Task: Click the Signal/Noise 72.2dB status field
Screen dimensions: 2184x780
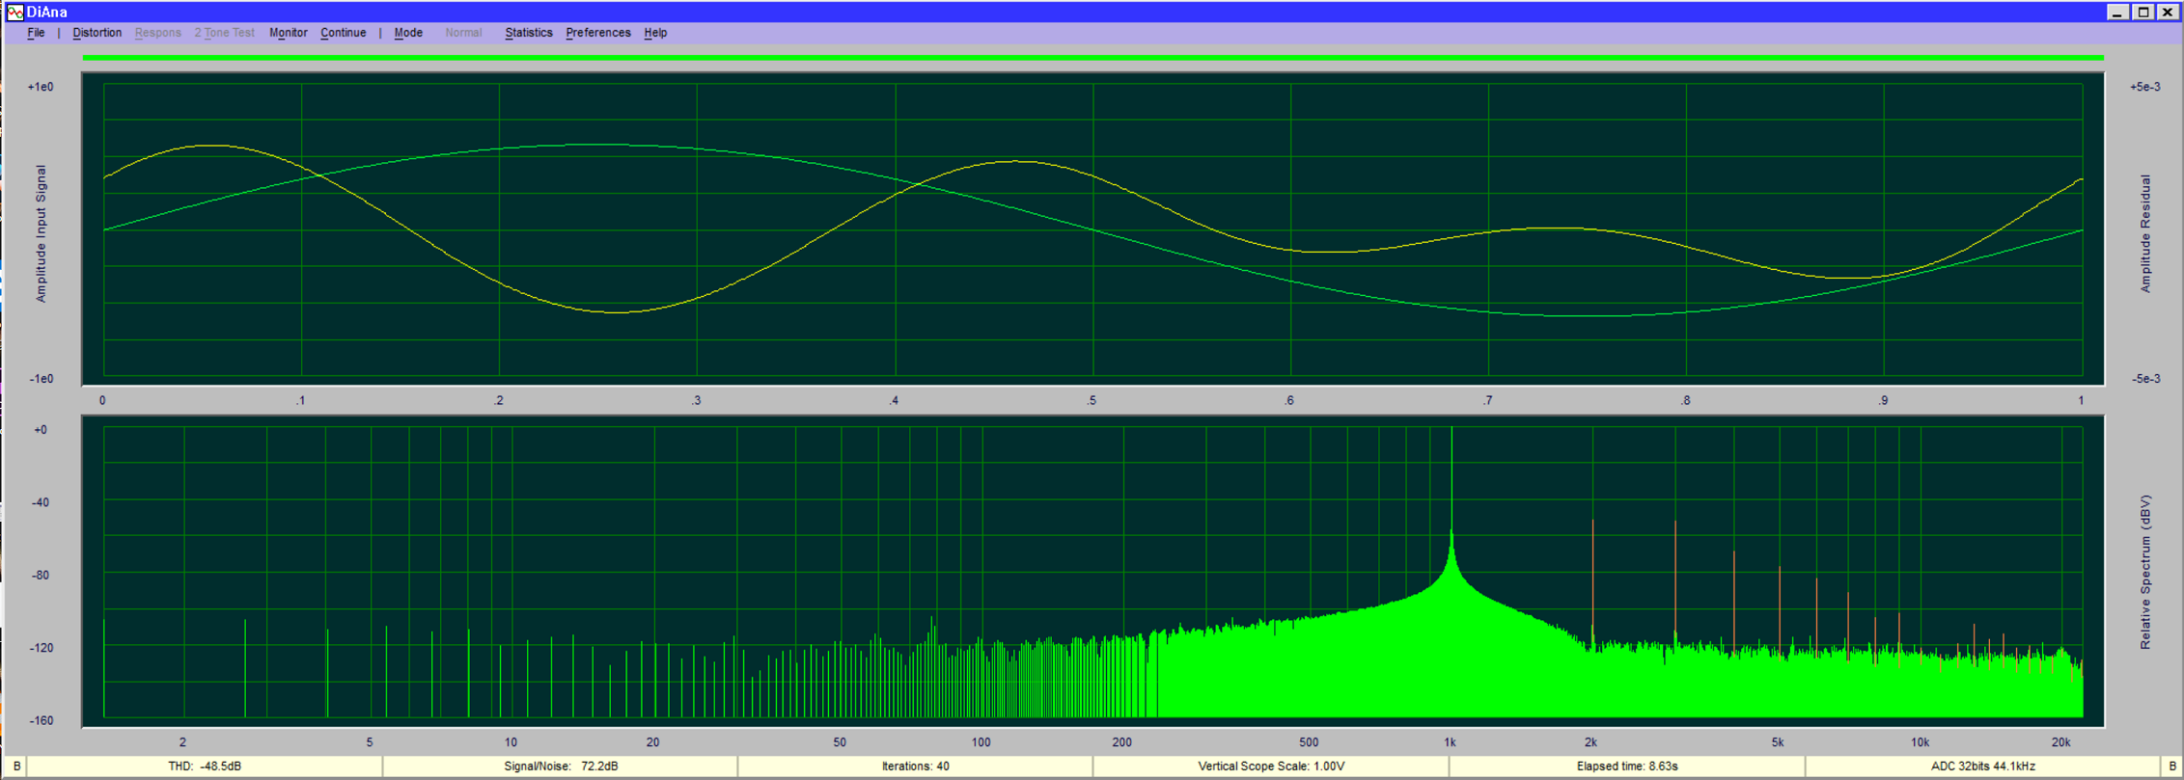Action: (561, 767)
